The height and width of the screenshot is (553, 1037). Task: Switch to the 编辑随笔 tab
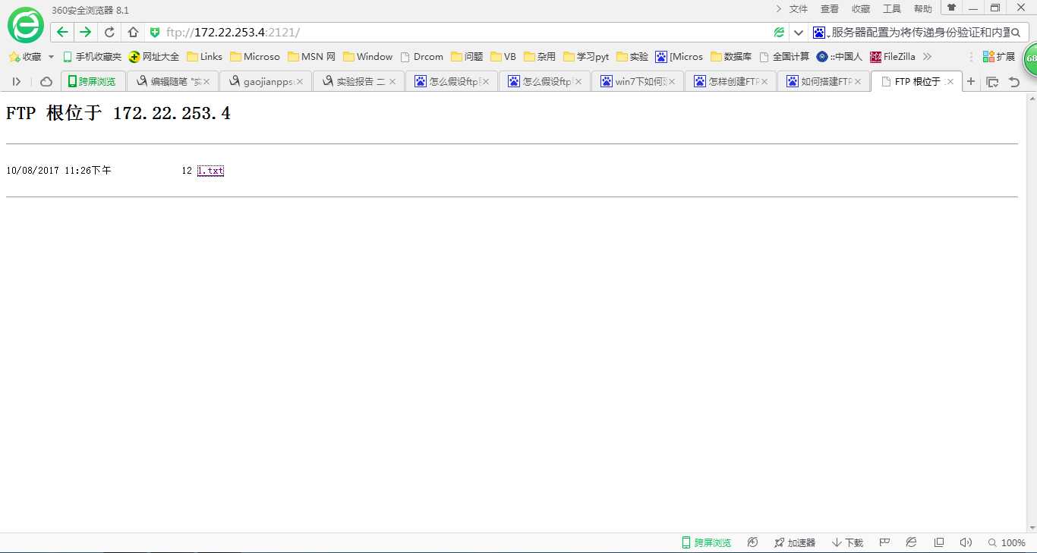pyautogui.click(x=172, y=81)
